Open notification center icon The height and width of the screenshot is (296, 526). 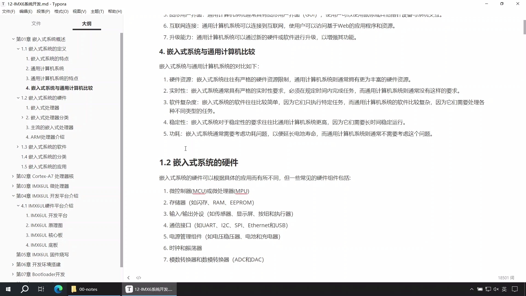(x=515, y=289)
